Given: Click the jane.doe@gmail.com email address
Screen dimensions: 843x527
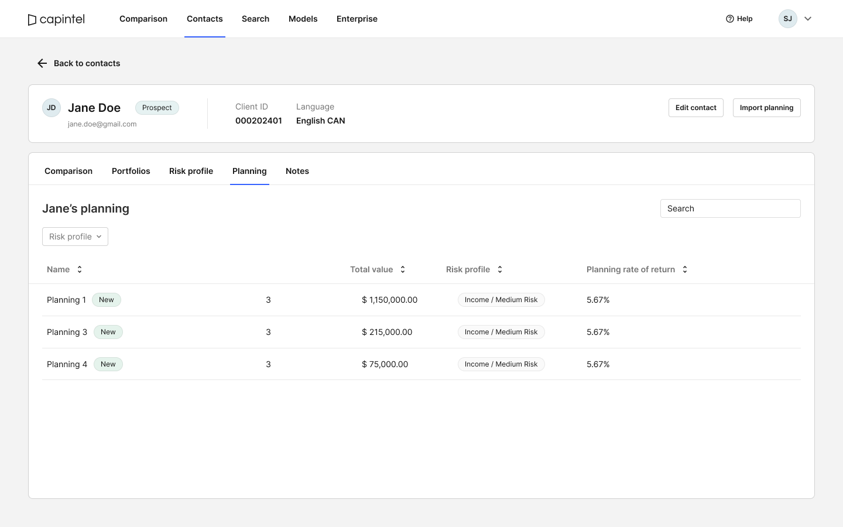Looking at the screenshot, I should [x=102, y=124].
